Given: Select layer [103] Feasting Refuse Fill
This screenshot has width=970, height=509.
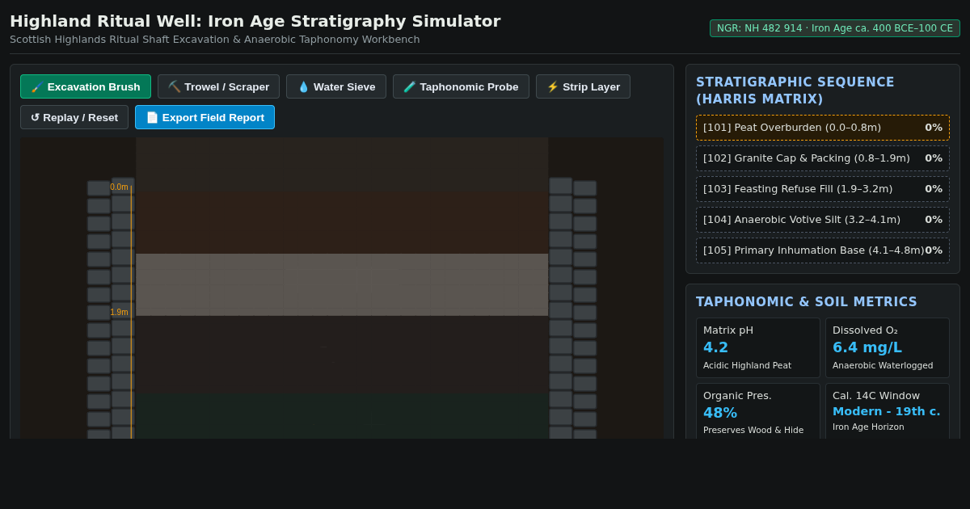Looking at the screenshot, I should [823, 189].
